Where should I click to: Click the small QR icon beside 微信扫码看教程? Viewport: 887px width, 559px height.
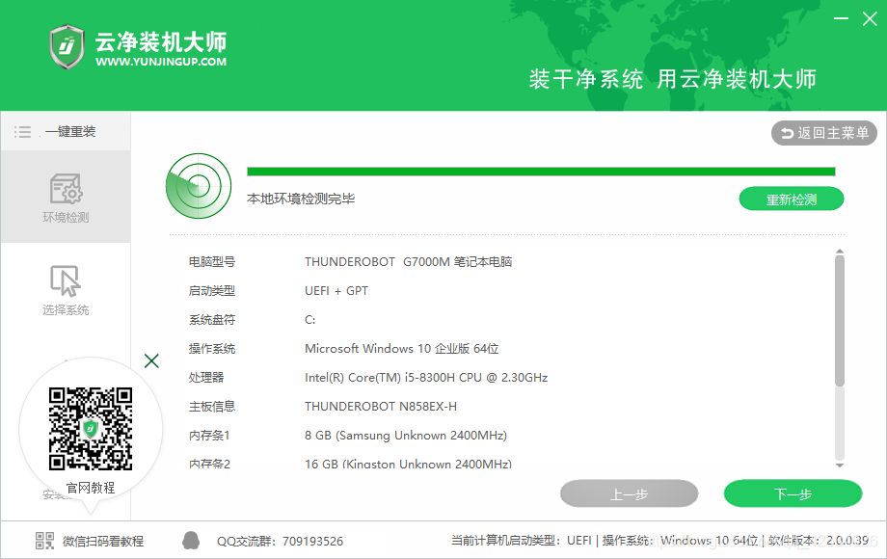pos(44,541)
